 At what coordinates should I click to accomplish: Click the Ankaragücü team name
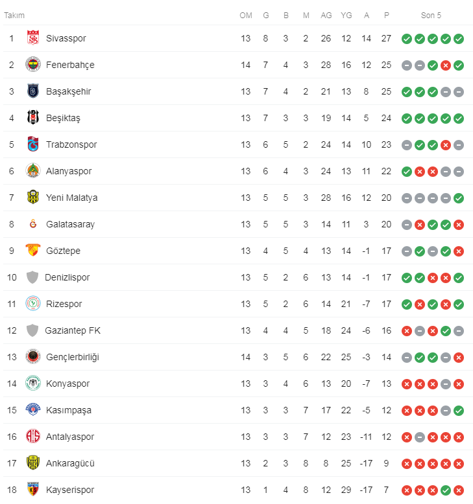pyautogui.click(x=70, y=463)
